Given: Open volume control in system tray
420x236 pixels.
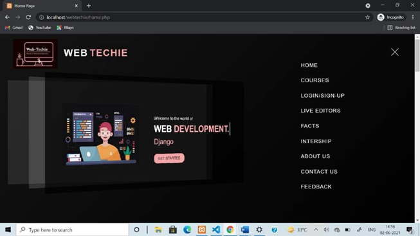Looking at the screenshot, I should tap(326, 230).
